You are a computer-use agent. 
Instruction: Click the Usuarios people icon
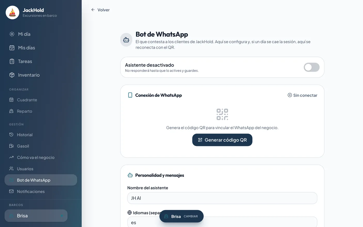click(11, 169)
